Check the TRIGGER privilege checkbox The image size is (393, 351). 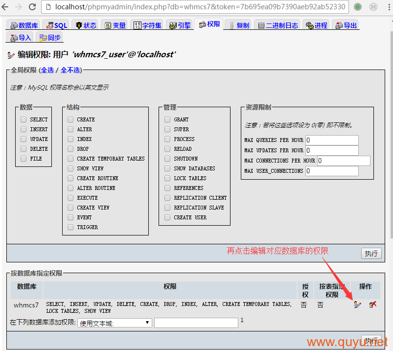coord(70,227)
